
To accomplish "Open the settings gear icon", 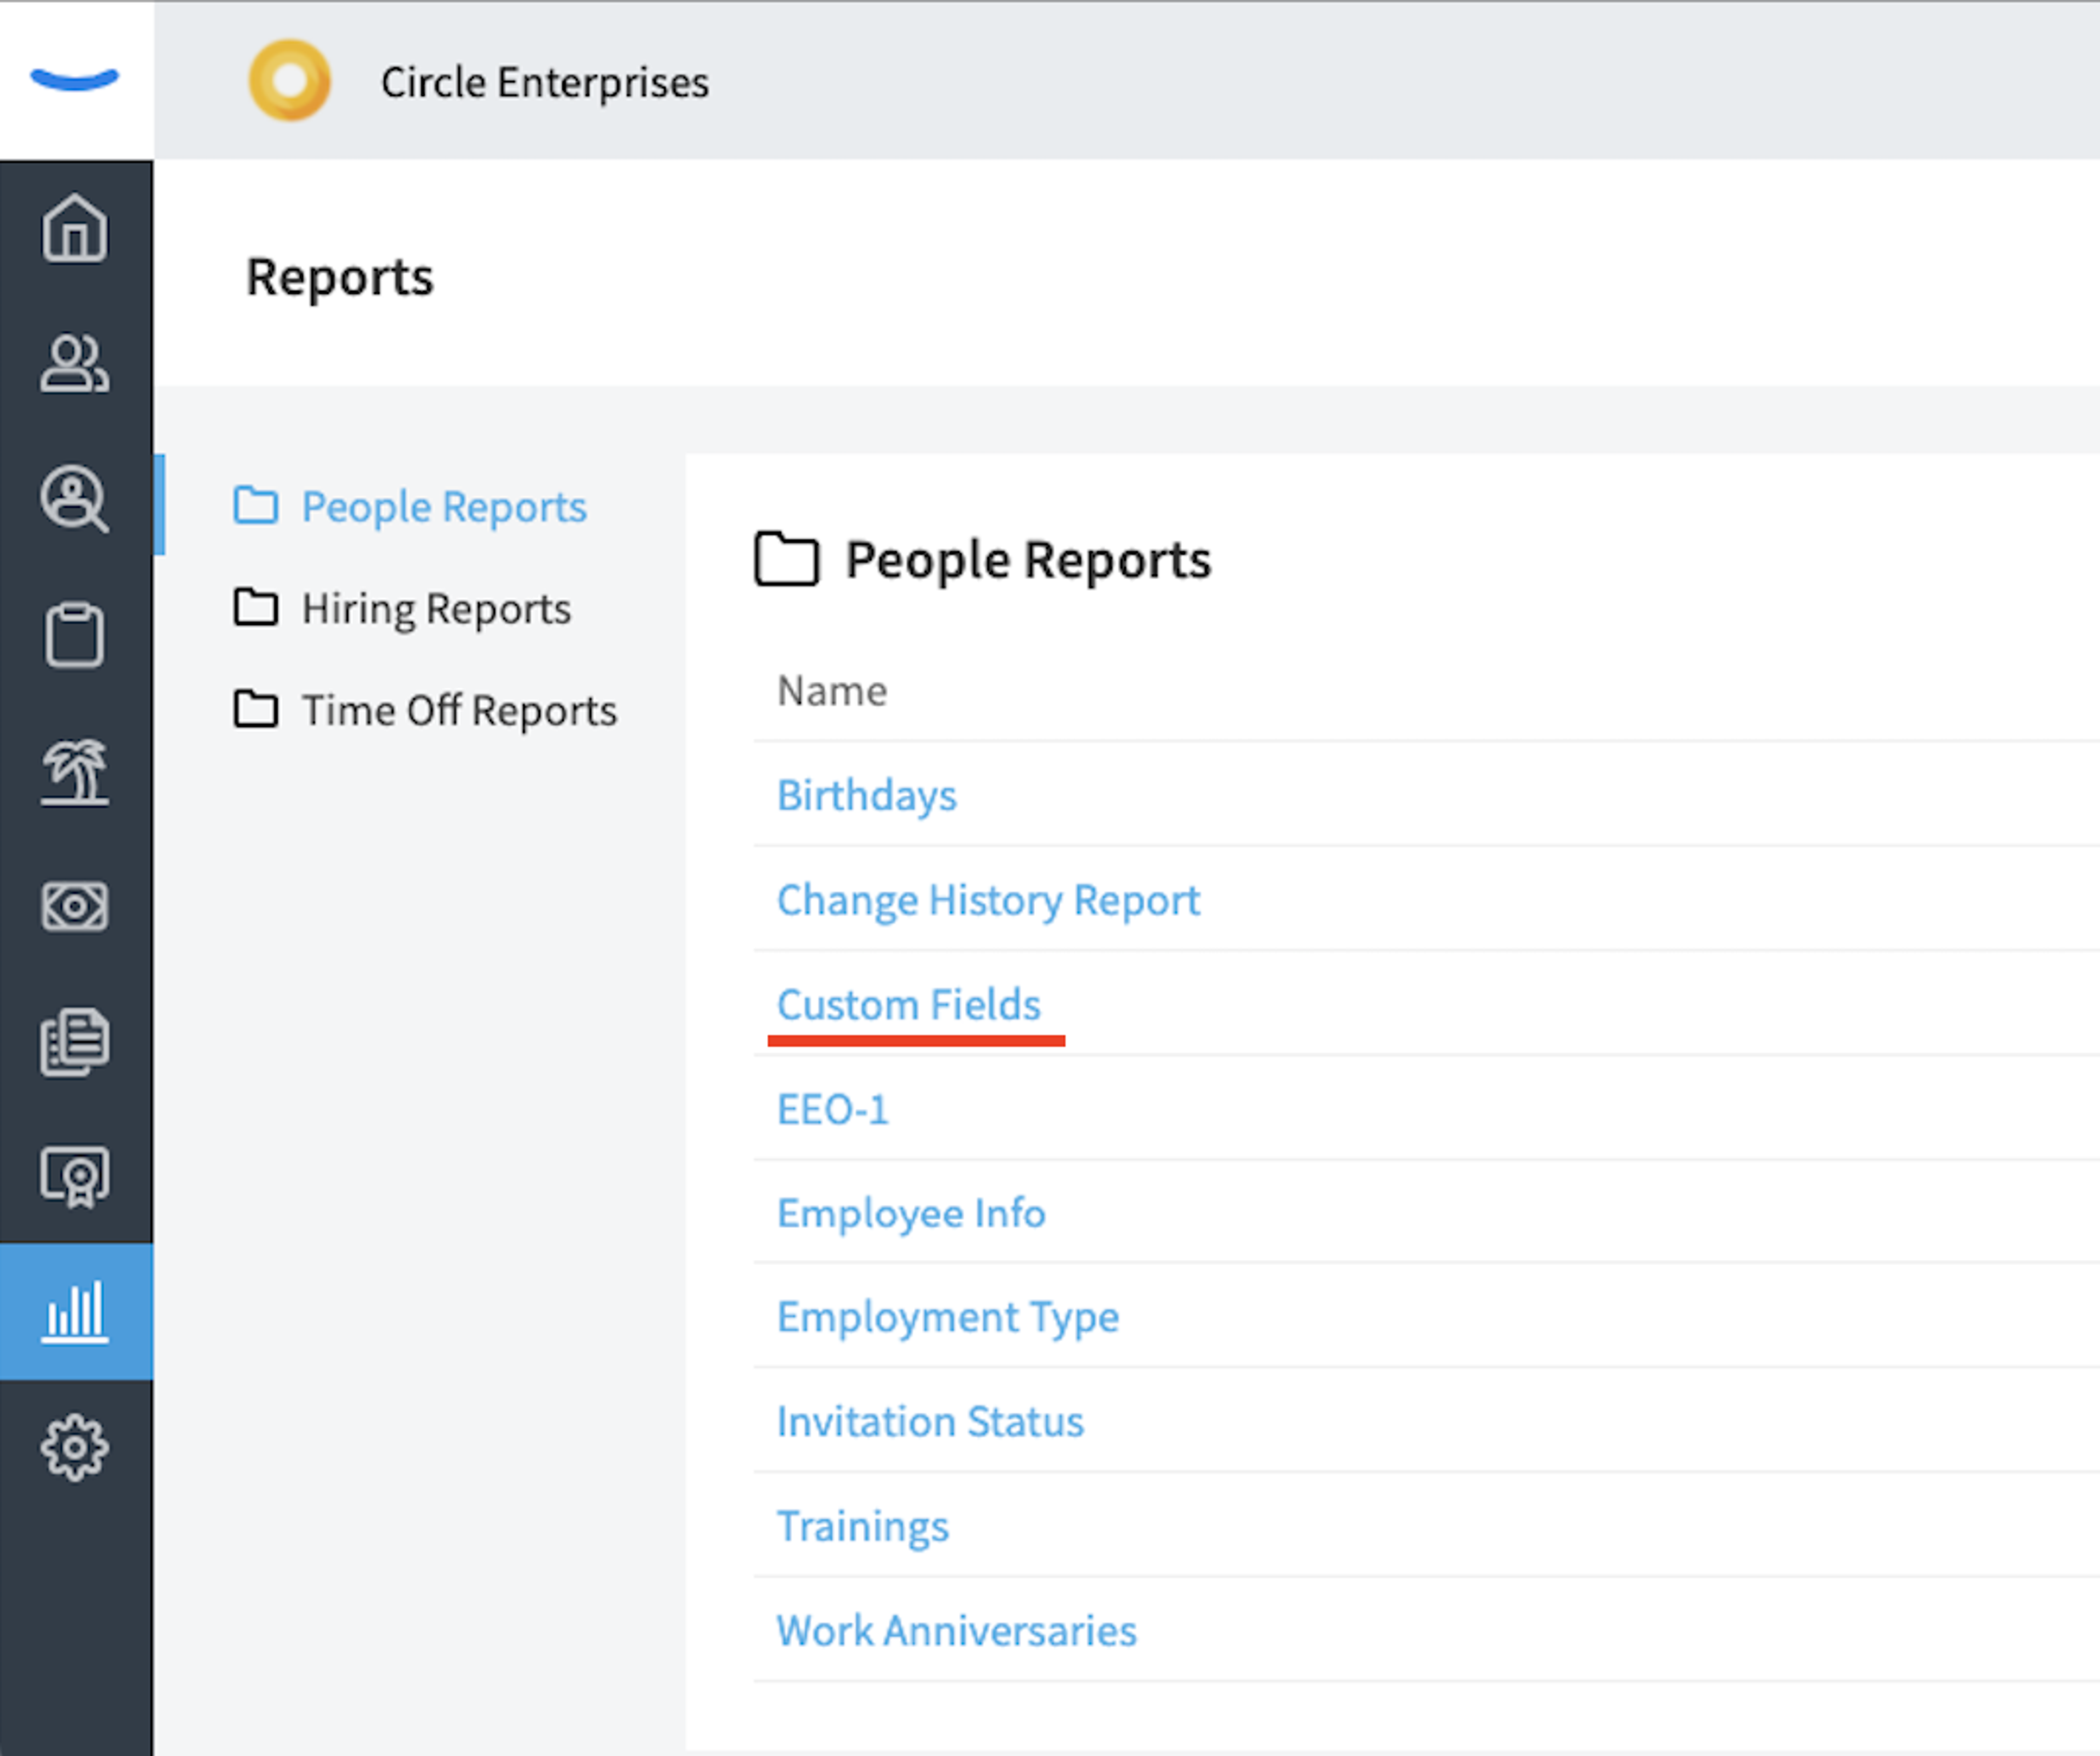I will [75, 1448].
